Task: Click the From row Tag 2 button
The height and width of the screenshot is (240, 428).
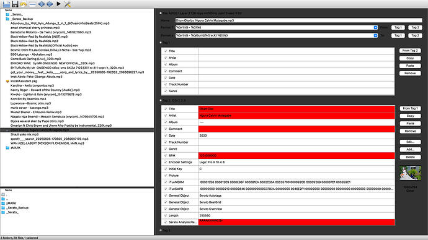Action: (x=415, y=27)
